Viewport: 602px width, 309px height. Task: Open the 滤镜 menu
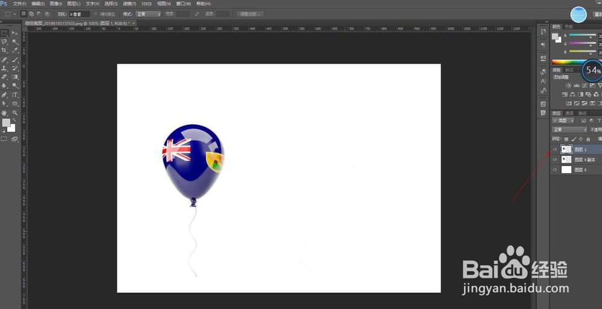point(129,4)
